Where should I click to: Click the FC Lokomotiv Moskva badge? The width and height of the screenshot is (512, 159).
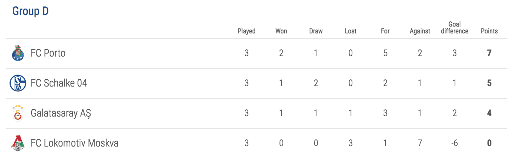18,143
